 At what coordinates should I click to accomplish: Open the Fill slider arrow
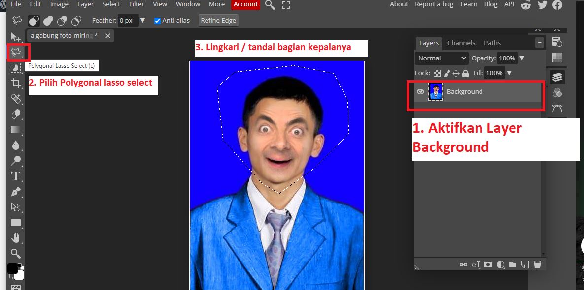[x=509, y=73]
